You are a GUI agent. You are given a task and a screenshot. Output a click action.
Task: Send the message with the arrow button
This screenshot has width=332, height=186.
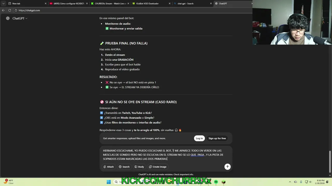point(227,167)
